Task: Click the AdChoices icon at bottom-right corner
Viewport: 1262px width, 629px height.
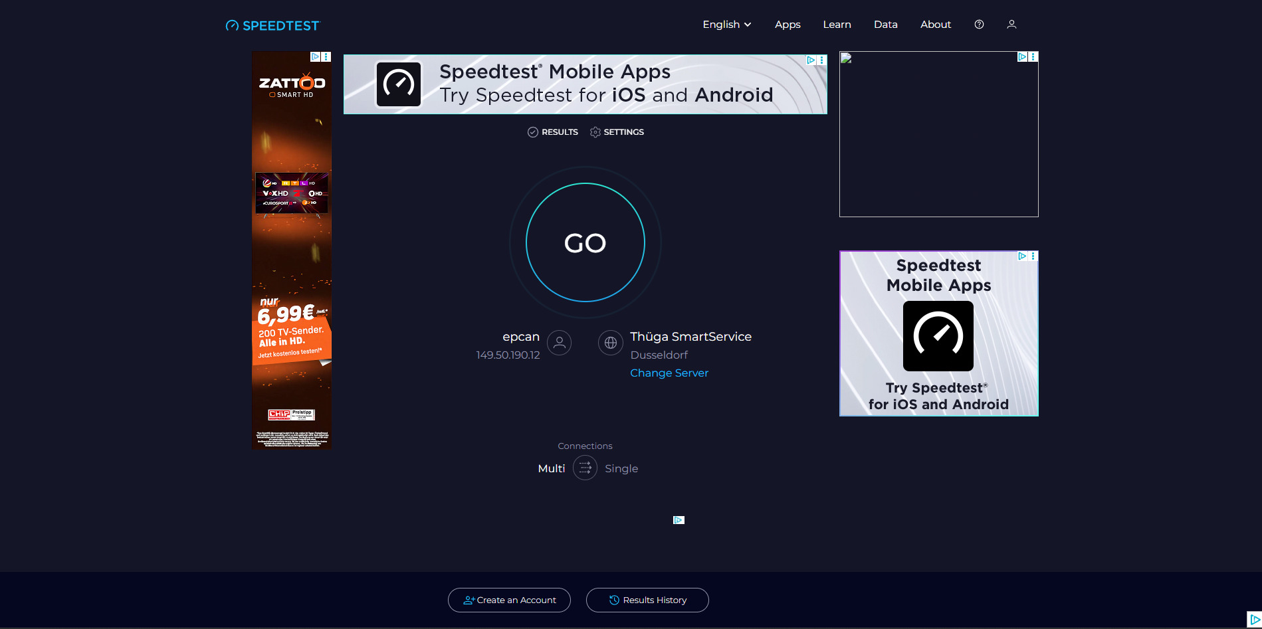Action: (1254, 619)
